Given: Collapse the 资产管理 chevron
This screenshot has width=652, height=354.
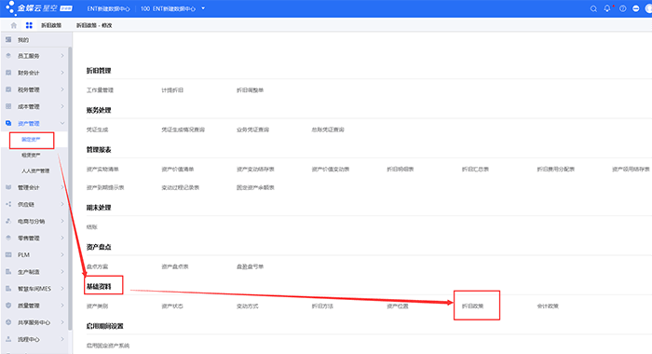Looking at the screenshot, I should pos(62,123).
